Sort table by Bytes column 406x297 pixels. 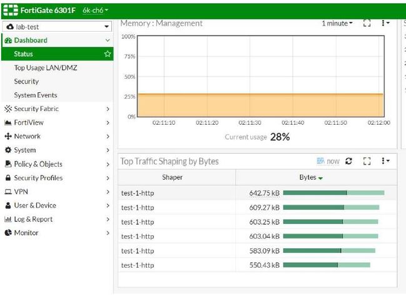tap(311, 177)
